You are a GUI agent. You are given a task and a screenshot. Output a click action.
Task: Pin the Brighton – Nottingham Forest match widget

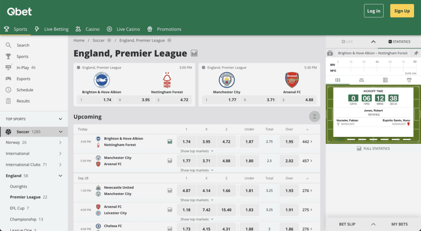[x=416, y=53]
